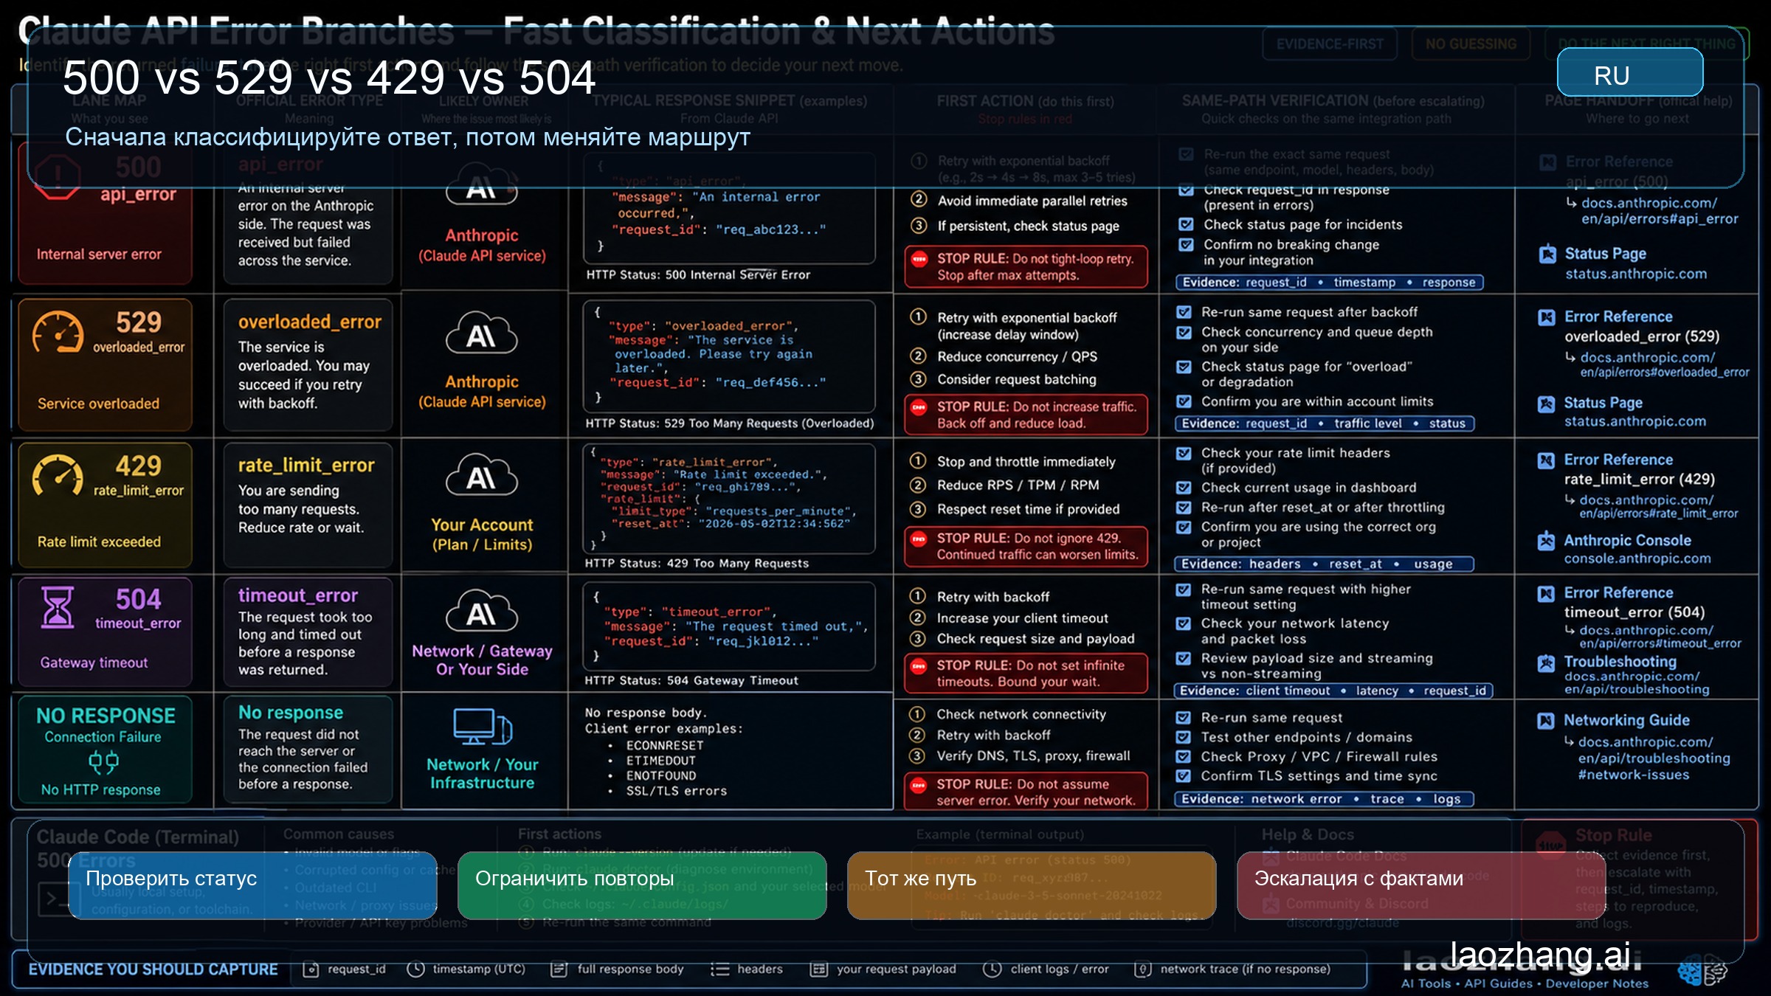Click the 504 hourglass timeout icon

[58, 607]
